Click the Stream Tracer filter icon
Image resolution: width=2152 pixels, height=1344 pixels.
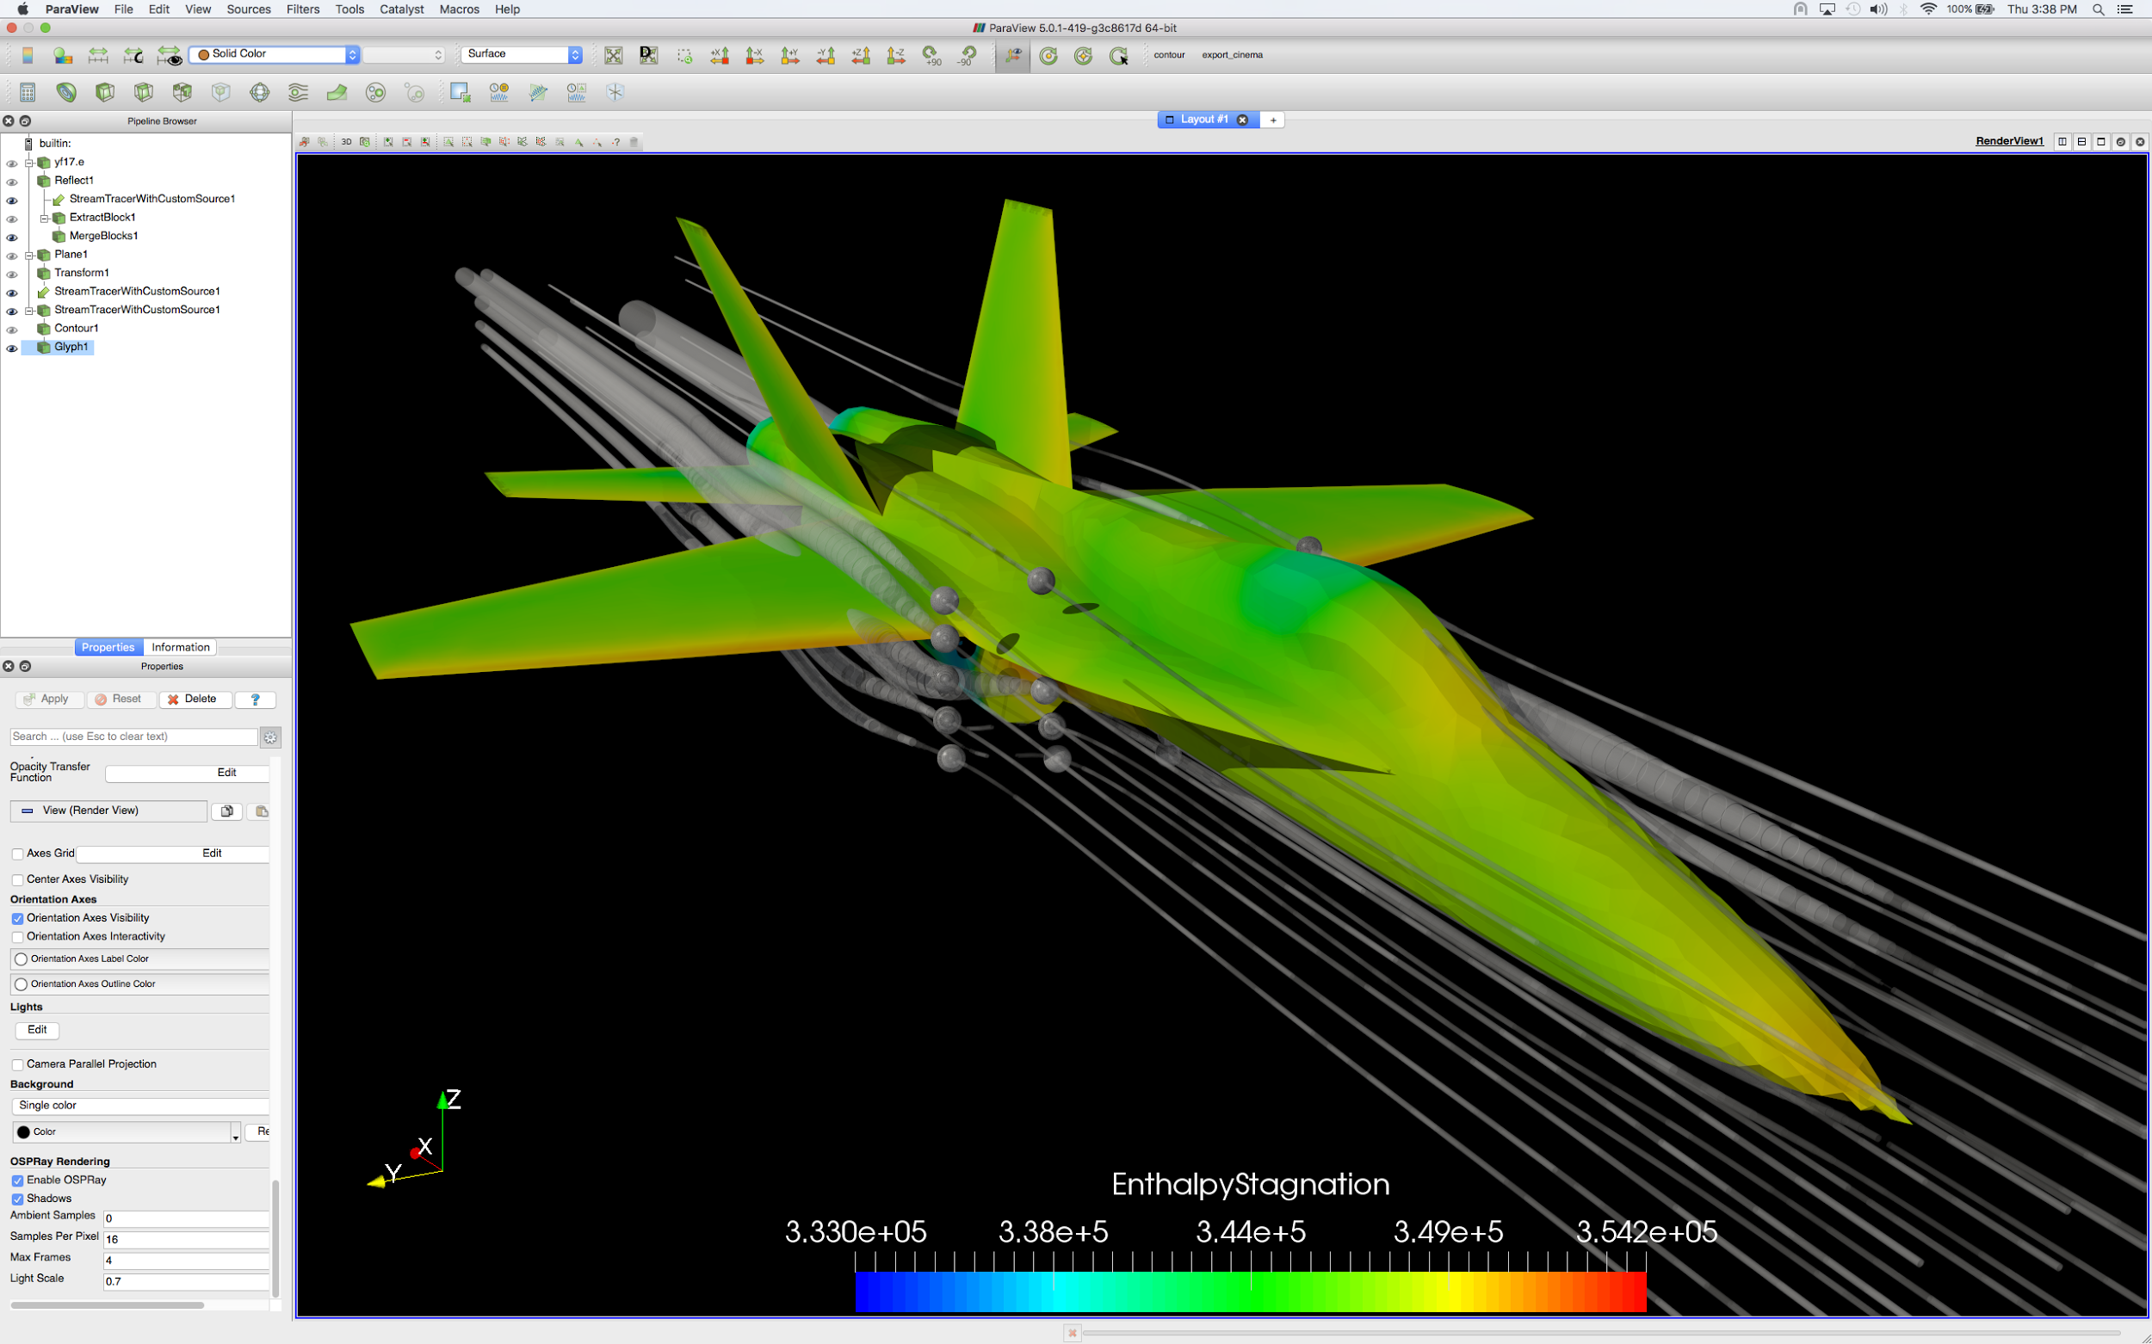(x=298, y=92)
